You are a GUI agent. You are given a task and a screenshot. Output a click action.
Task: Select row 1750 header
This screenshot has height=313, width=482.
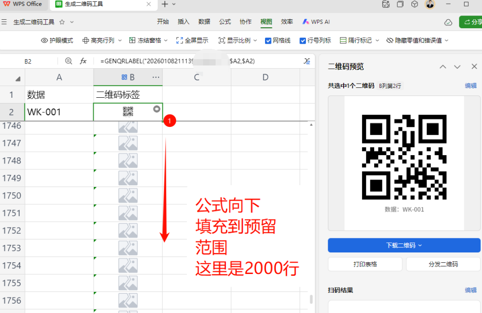point(12,196)
